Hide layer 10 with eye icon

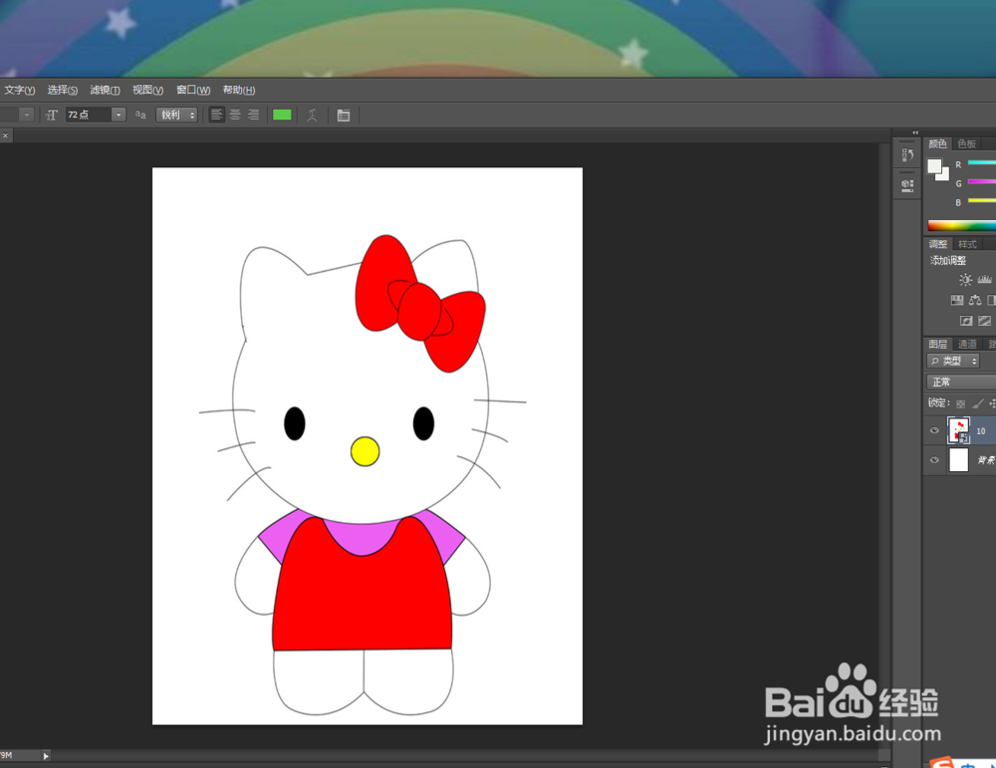click(x=934, y=430)
